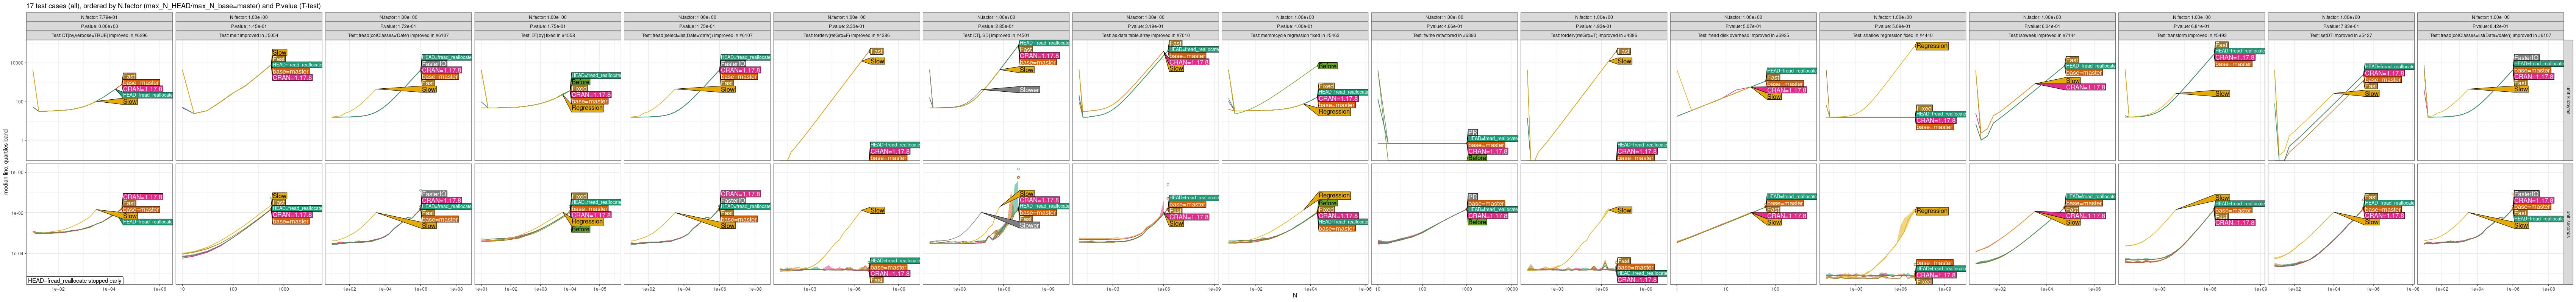
Task: Click the 'P.value: 0.00e+00' strip
Action: [x=99, y=26]
